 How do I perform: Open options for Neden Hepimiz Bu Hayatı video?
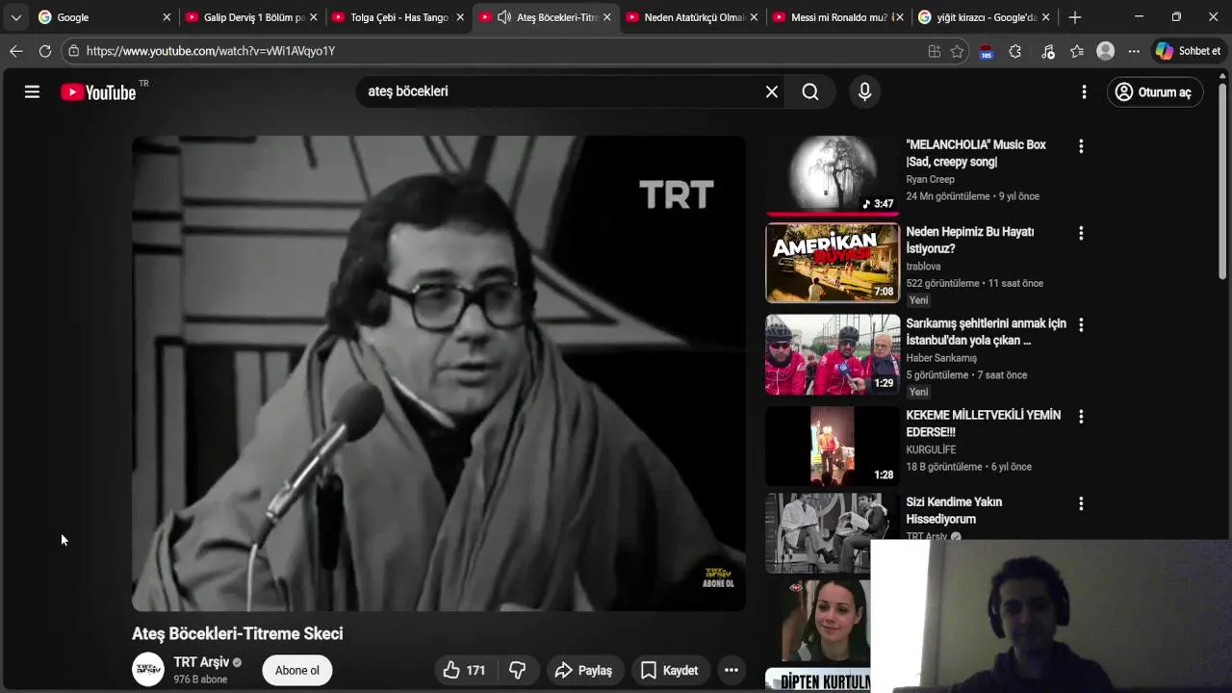(1081, 233)
